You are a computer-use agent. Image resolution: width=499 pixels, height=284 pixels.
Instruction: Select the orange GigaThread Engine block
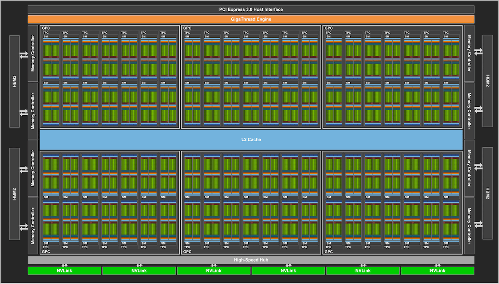tap(251, 19)
